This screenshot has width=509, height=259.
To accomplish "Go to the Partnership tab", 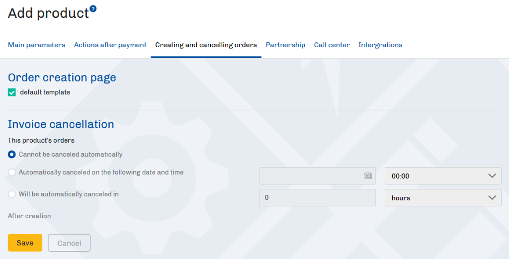I will pyautogui.click(x=285, y=45).
